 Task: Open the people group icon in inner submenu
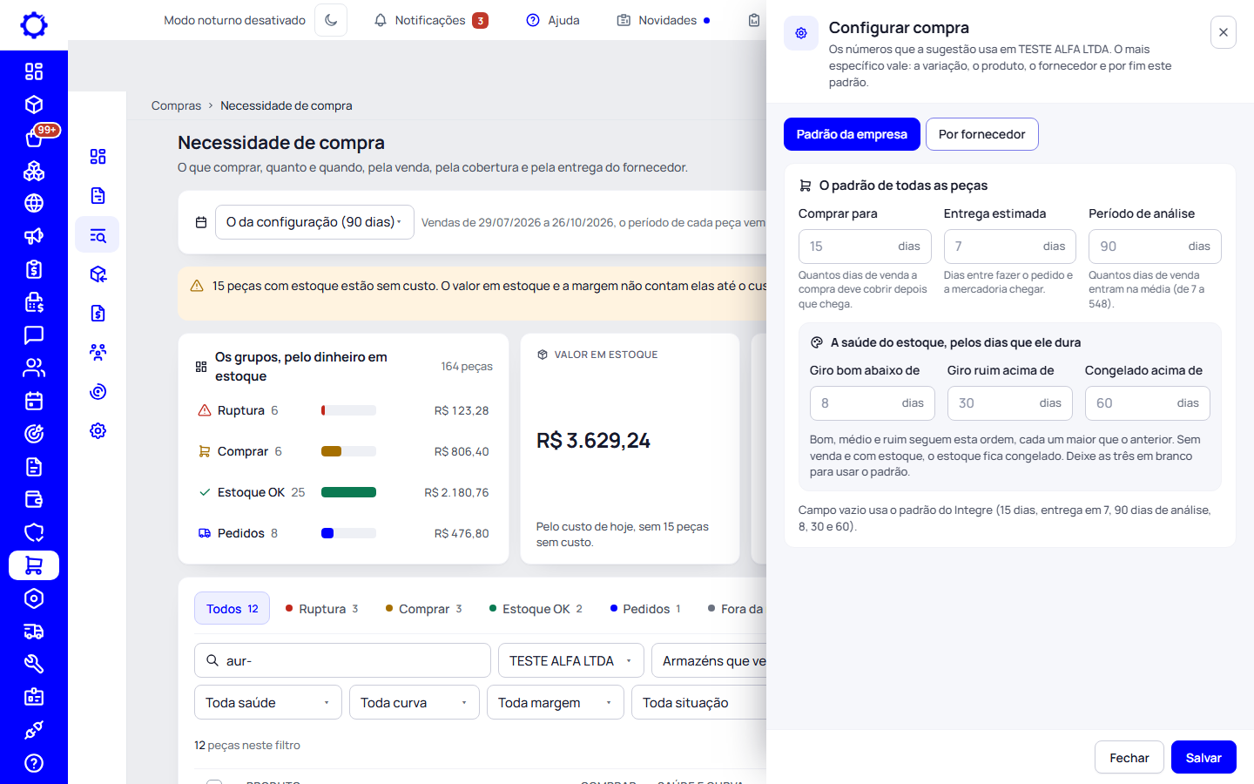[98, 352]
